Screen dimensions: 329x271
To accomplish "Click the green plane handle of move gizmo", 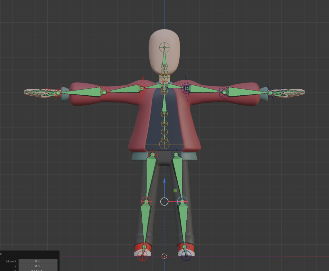I will pos(175,191).
